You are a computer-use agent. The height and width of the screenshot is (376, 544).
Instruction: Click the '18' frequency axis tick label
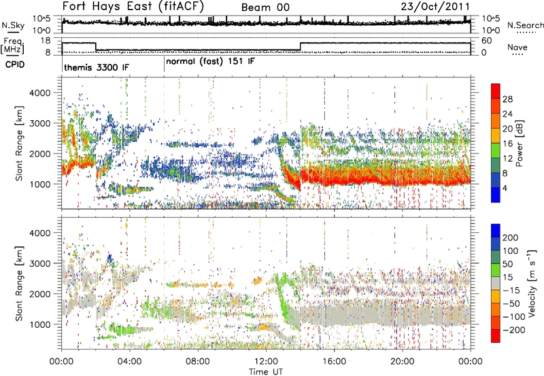pos(45,41)
